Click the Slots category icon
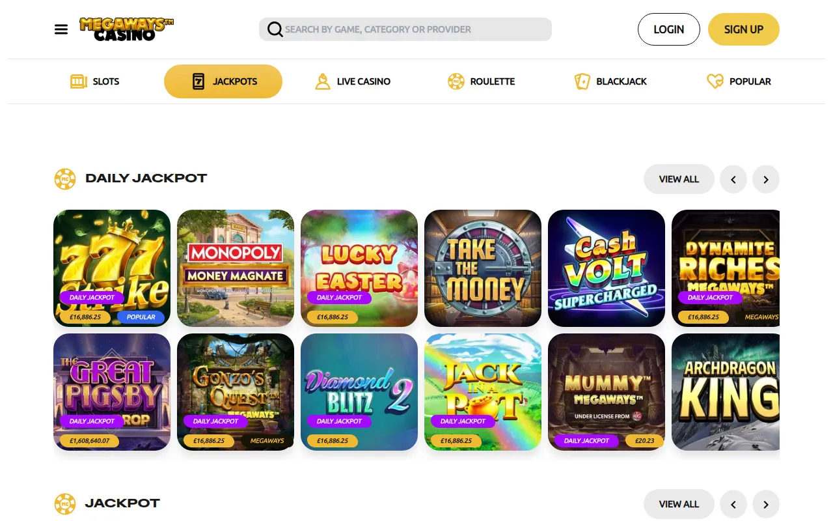The image size is (833, 521). pyautogui.click(x=79, y=81)
